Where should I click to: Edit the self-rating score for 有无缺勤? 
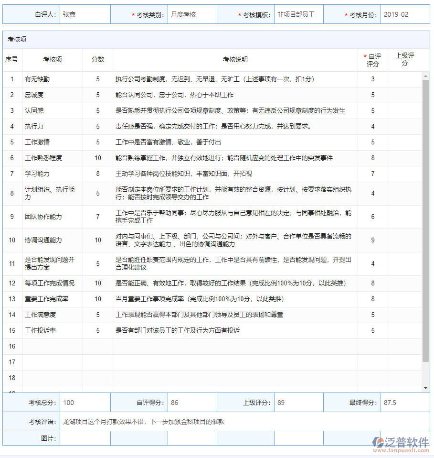click(372, 79)
